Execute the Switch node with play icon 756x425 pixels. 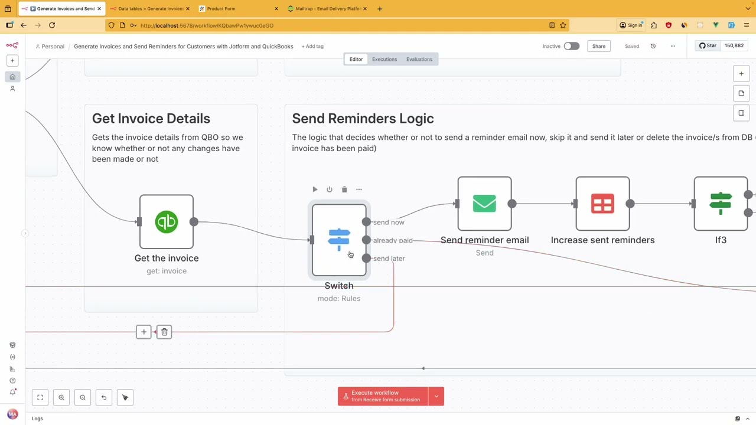coord(315,189)
